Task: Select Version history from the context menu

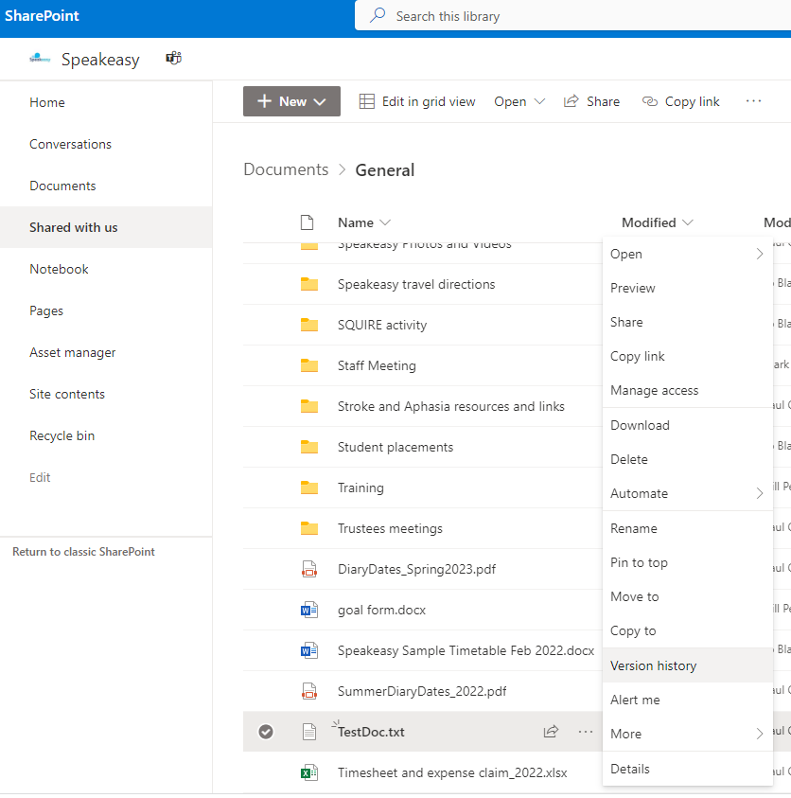Action: pos(653,665)
